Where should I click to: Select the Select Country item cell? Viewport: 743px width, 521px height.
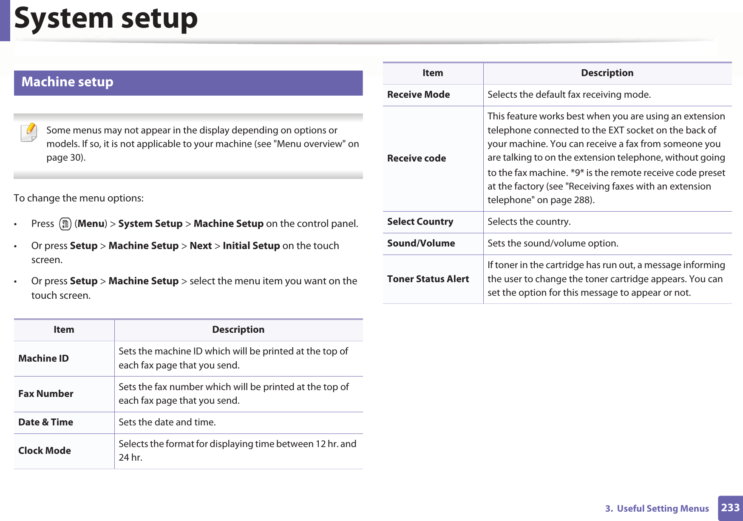point(420,221)
